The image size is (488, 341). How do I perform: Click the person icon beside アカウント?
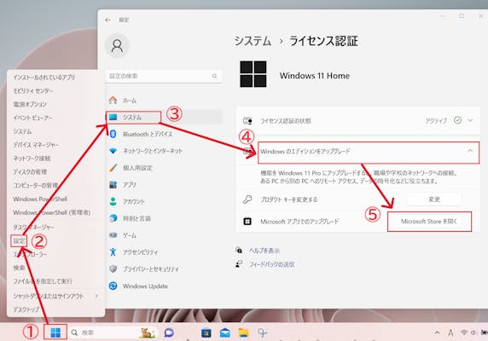coord(113,201)
